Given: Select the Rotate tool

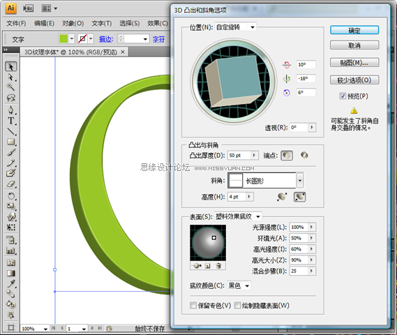Looking at the screenshot, I should click(11, 196).
